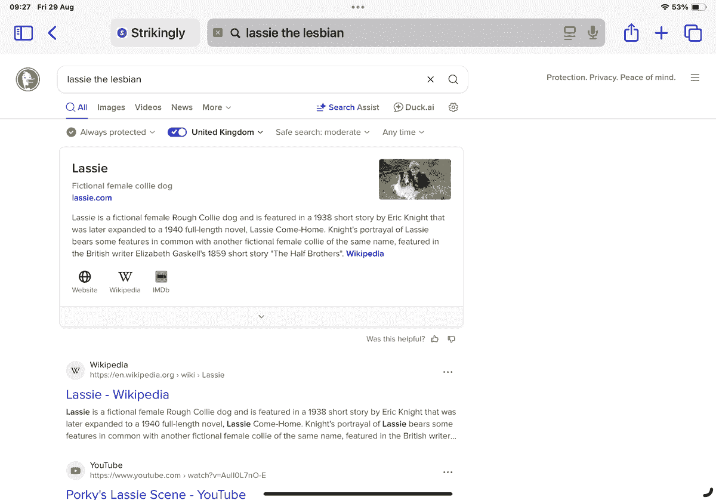The width and height of the screenshot is (716, 500).
Task: Click the YouTube result URL text
Action: pos(178,476)
